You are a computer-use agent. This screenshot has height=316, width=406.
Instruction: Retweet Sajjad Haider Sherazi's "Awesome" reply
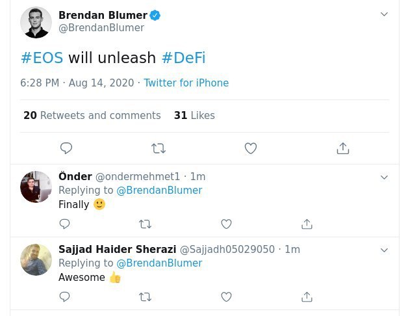pyautogui.click(x=146, y=296)
